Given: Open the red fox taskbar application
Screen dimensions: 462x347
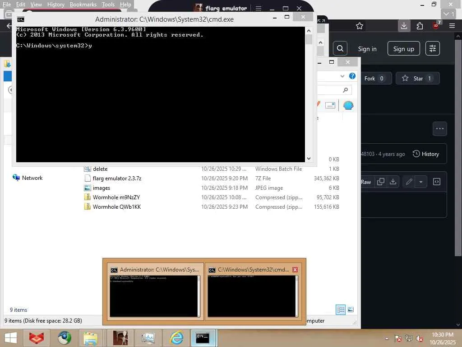Looking at the screenshot, I should coord(36,338).
